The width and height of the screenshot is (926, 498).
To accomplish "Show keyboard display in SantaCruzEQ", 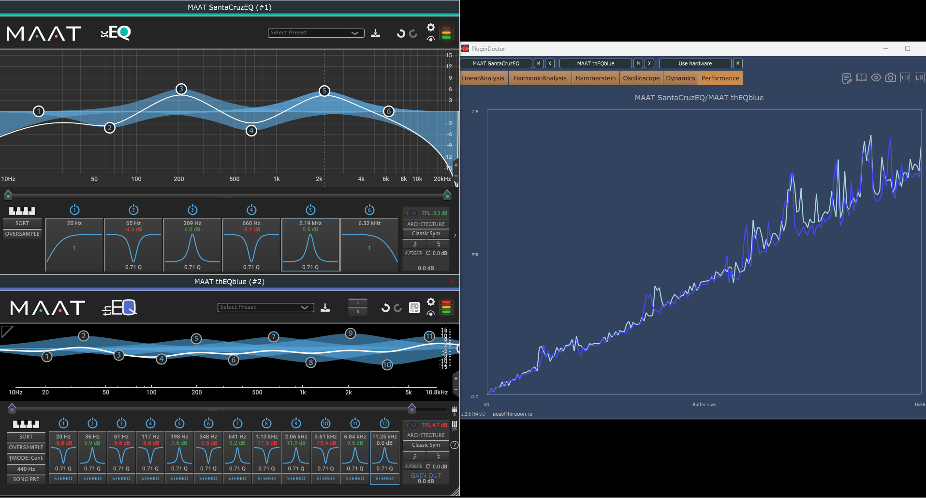I will [x=22, y=211].
